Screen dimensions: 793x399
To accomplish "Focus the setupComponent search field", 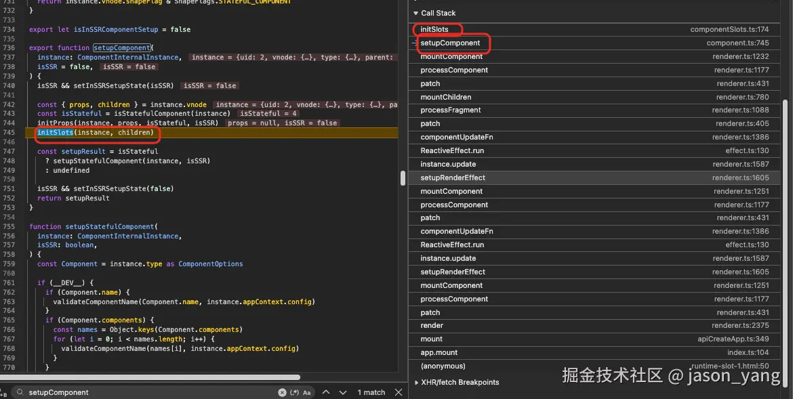I will pos(152,392).
